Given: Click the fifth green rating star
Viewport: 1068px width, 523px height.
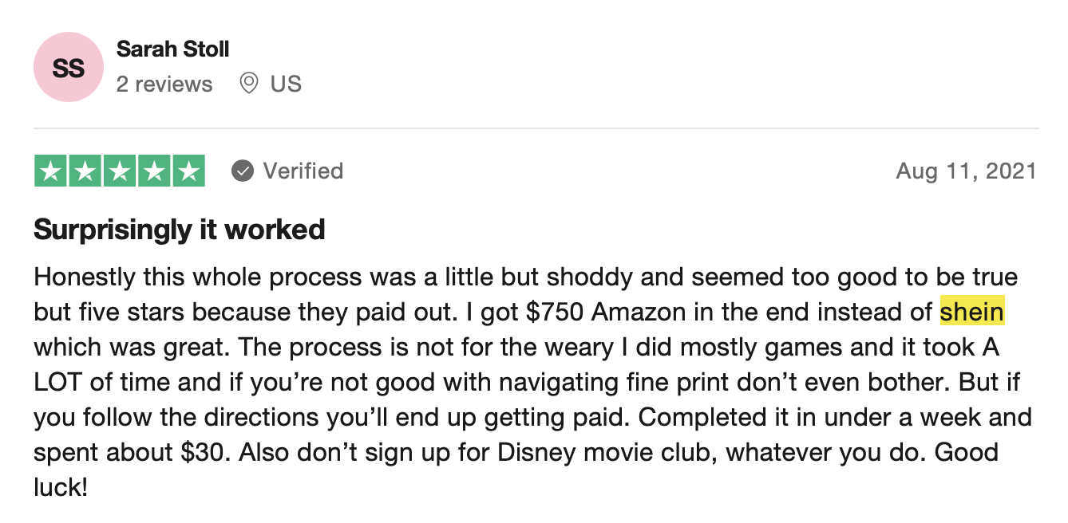Looking at the screenshot, I should (188, 171).
